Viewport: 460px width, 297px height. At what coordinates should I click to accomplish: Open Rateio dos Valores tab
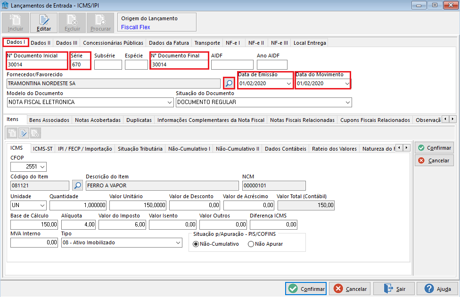pyautogui.click(x=334, y=149)
